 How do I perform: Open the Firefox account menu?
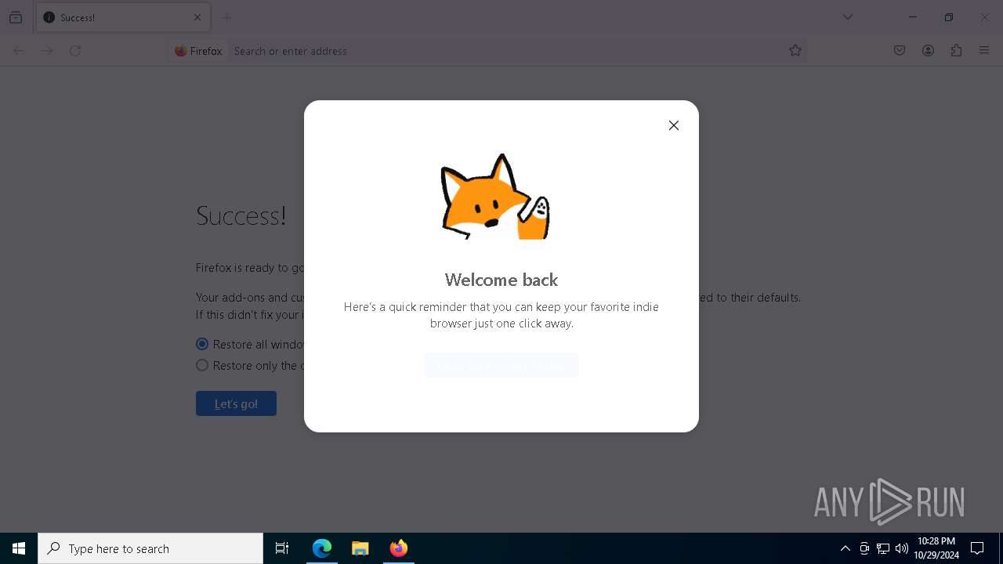pyautogui.click(x=928, y=51)
